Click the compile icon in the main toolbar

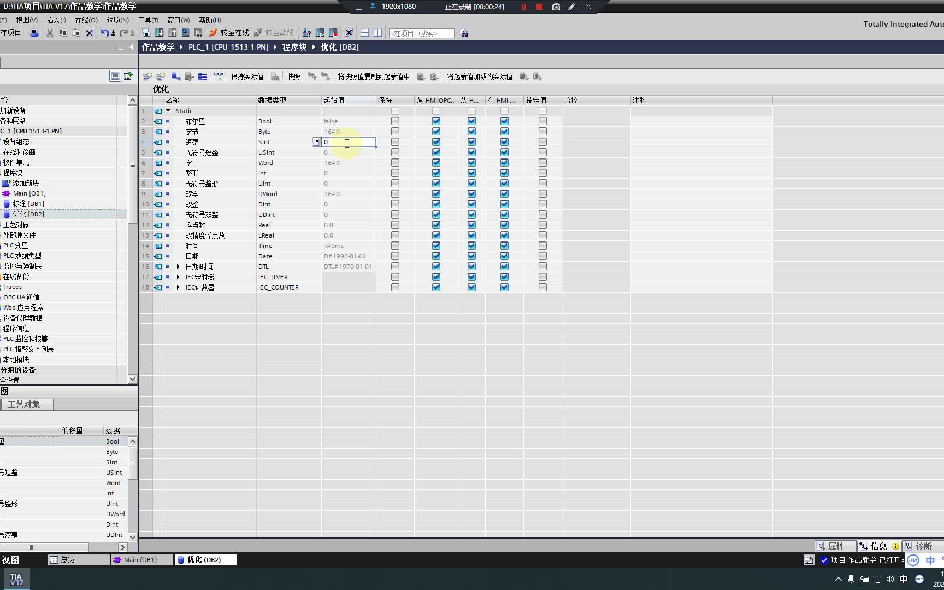(146, 33)
